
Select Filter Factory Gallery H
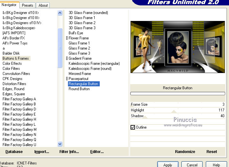[19, 119]
